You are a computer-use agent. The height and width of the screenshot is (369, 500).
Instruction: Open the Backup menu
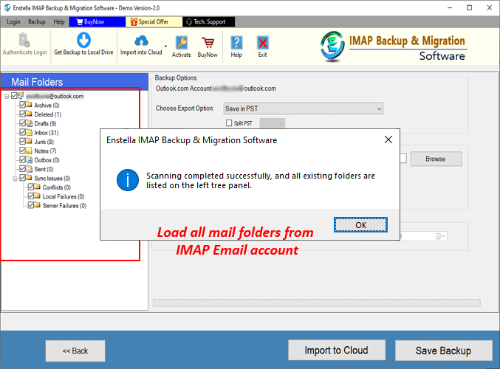click(37, 21)
